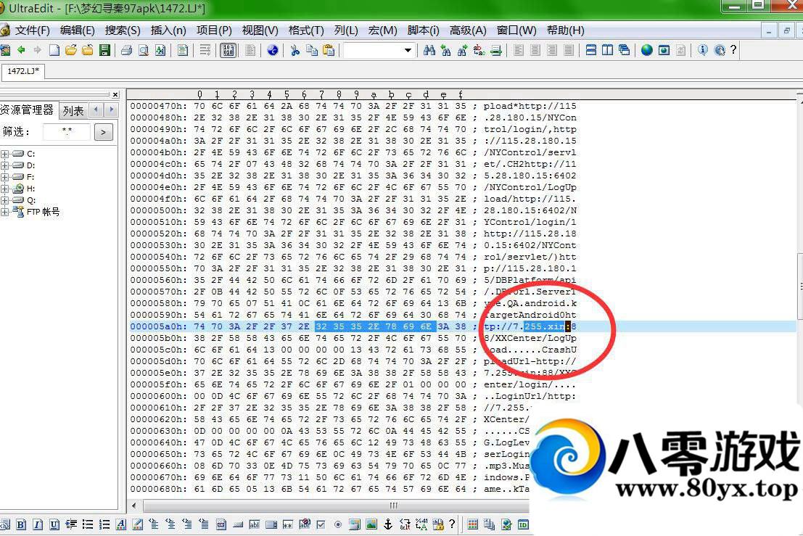Open the 高级(A) menu
Screen dimensions: 803x536
[468, 30]
